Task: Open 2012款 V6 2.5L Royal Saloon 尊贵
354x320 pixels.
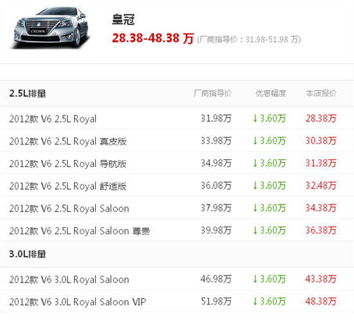Action: pos(79,231)
